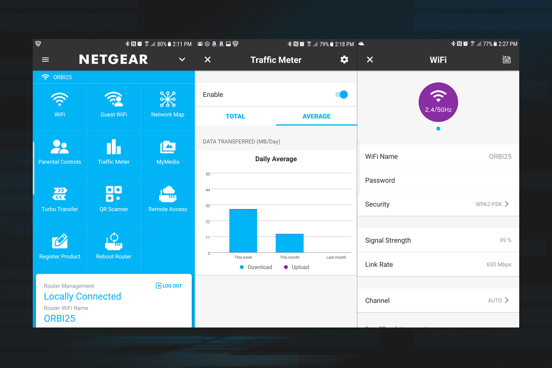Toggle the Enable traffic meter switch

coord(342,95)
